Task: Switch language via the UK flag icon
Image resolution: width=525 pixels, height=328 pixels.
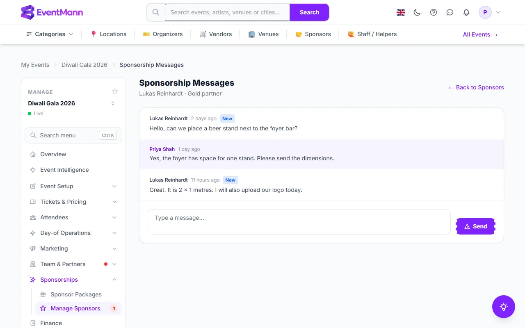Action: point(401,12)
